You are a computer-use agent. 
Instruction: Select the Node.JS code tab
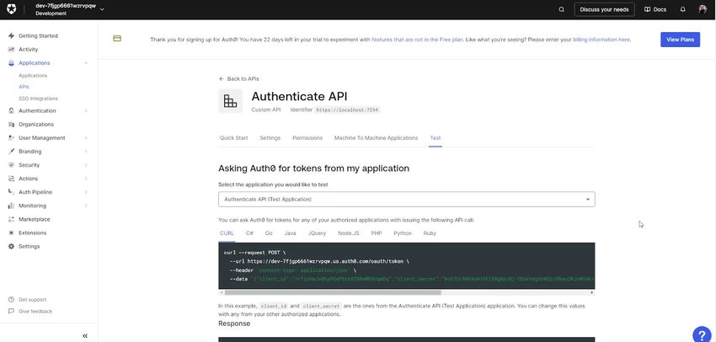pos(349,233)
